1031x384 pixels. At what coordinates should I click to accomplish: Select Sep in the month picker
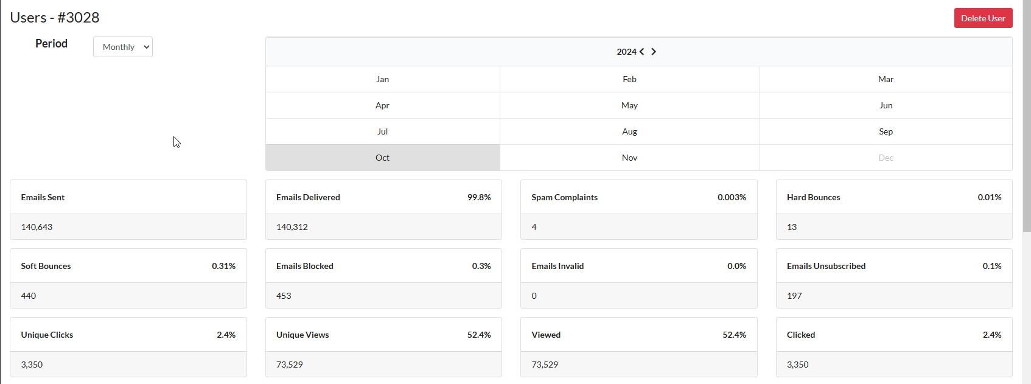point(886,131)
